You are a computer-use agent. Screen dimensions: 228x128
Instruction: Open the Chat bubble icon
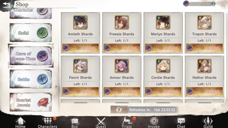coord(181,122)
